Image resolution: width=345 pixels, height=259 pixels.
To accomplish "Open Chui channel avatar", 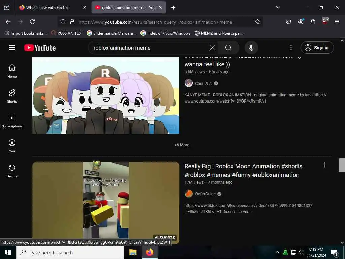I will click(x=189, y=83).
